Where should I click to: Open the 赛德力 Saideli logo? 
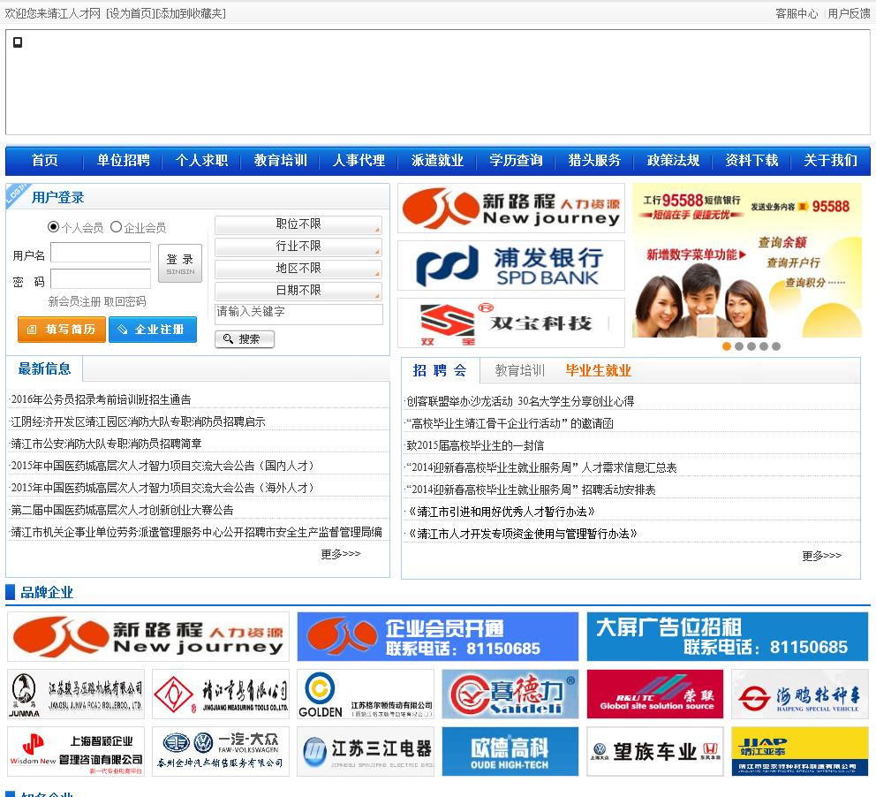510,695
